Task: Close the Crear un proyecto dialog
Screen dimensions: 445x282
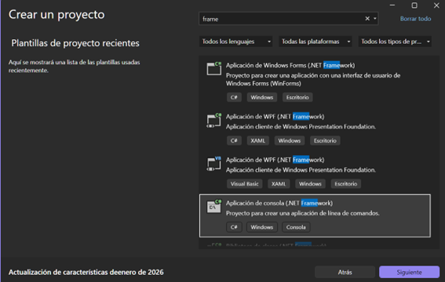Action: click(436, 5)
